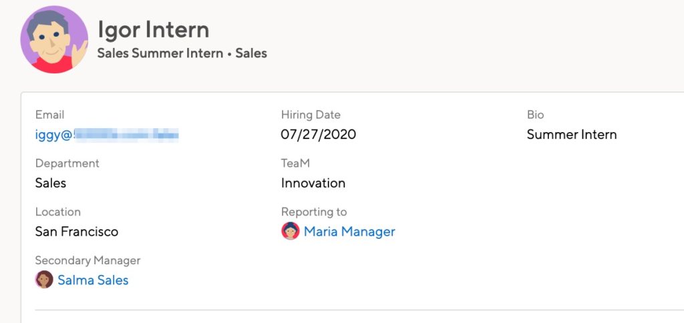Click the Innovation team value
The width and height of the screenshot is (684, 323).
coord(313,183)
